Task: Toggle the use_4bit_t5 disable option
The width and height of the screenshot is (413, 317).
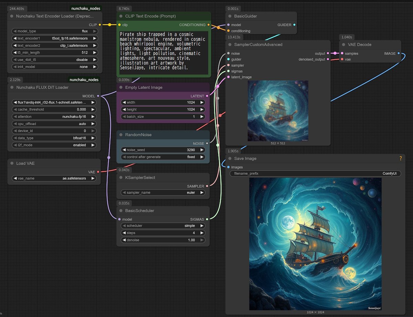Action: click(54, 60)
